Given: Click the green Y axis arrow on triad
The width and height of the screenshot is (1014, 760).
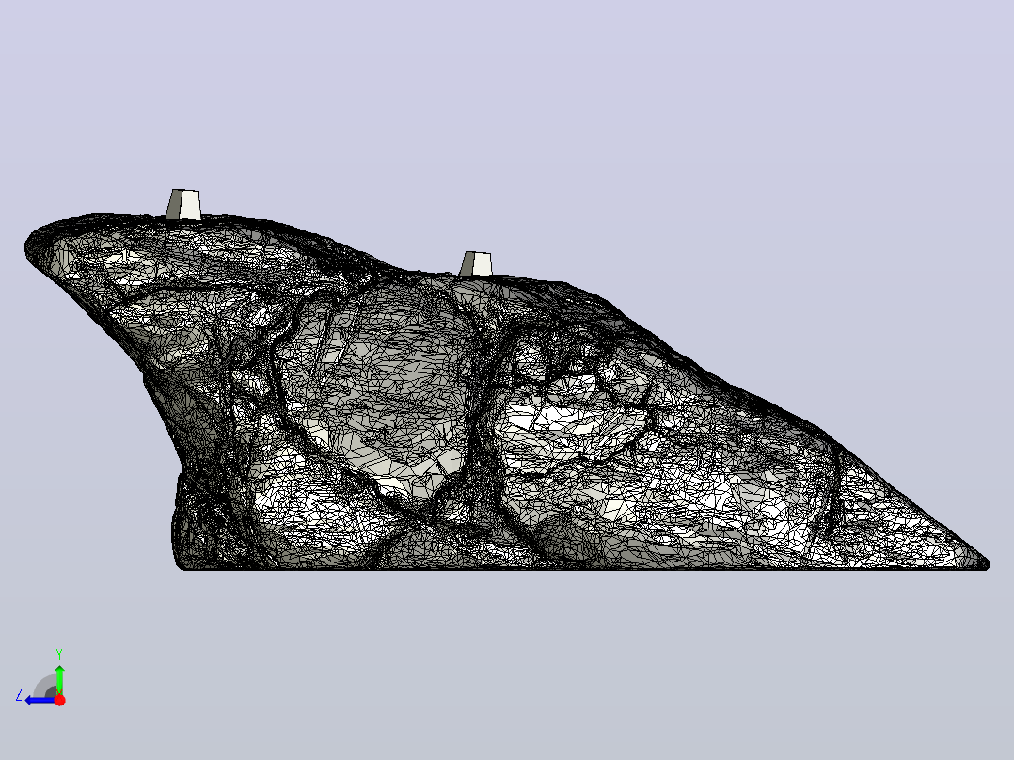Looking at the screenshot, I should [x=59, y=679].
